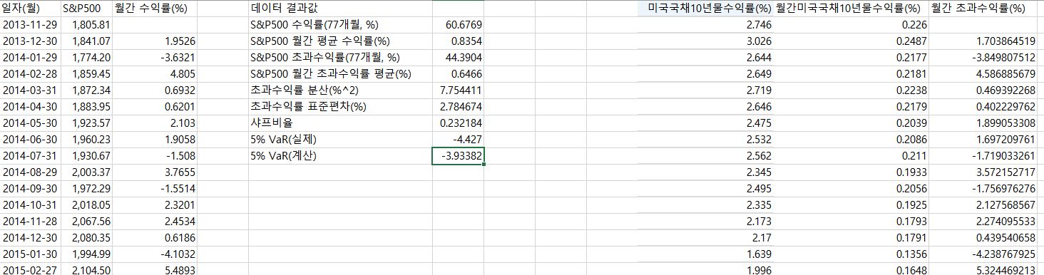The height and width of the screenshot is (275, 1044).
Task: Click the monthly return value 0.6201
Action: coord(155,107)
